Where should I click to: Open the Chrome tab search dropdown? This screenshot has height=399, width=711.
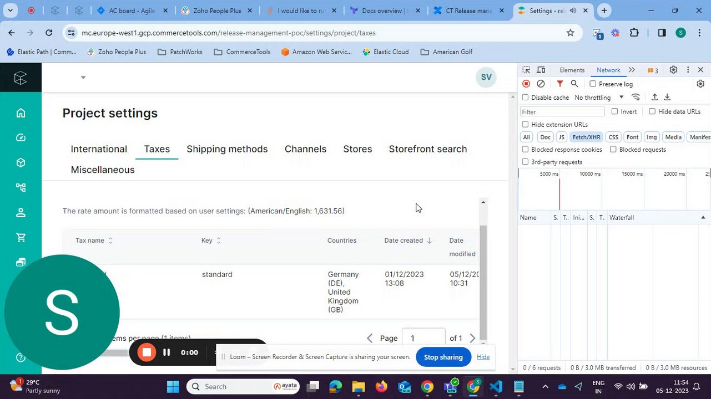pos(10,11)
